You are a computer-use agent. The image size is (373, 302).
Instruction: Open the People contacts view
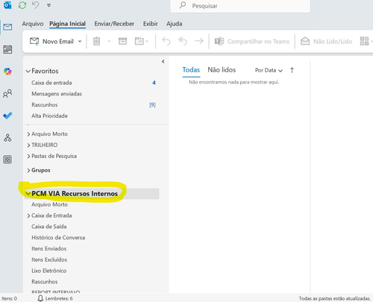pyautogui.click(x=7, y=93)
